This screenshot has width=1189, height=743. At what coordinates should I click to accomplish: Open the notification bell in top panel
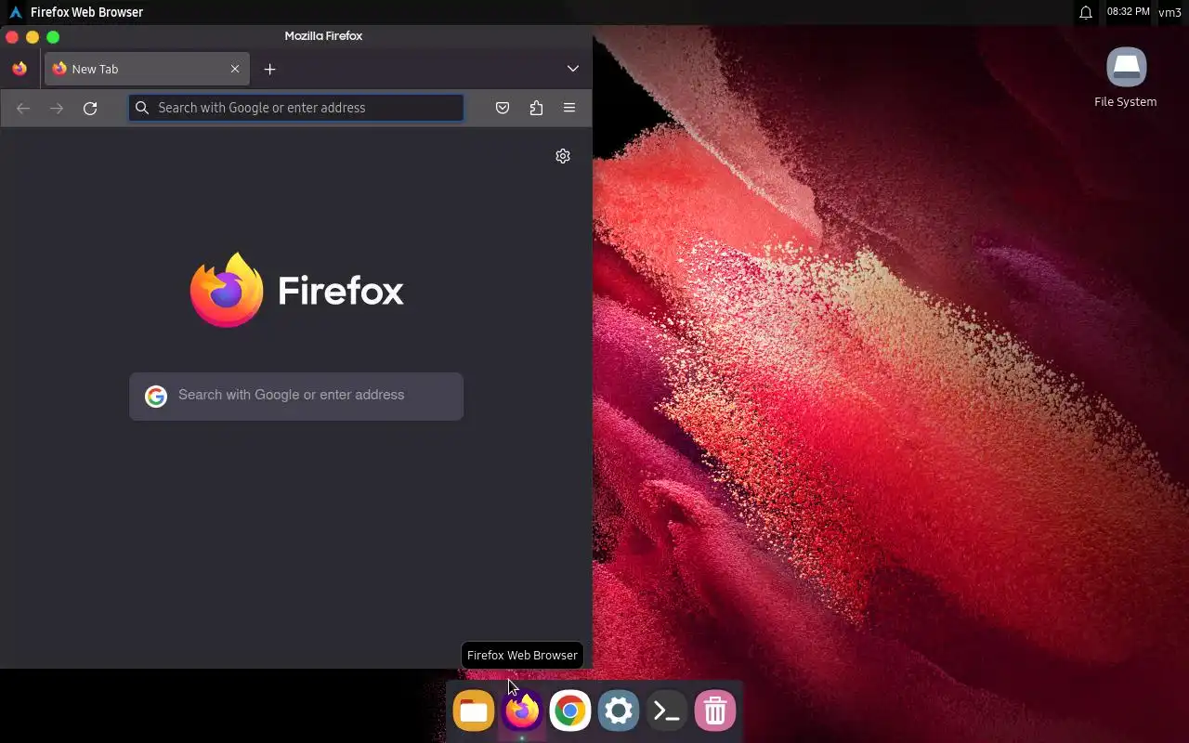pos(1085,13)
